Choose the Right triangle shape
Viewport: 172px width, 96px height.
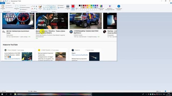(x=44, y=7)
